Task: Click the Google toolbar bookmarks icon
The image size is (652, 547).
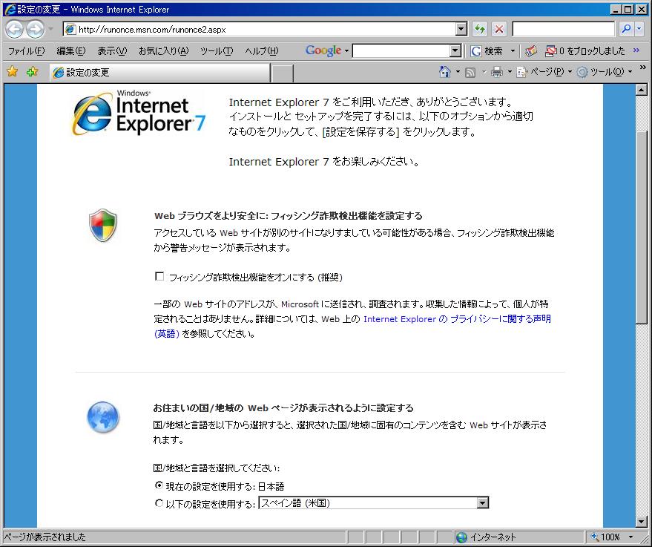Action: tap(531, 50)
